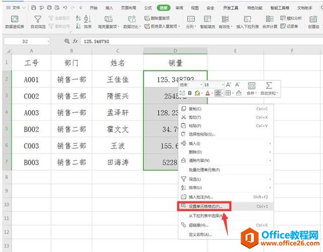Toggle center alignment in the mini toolbar
323x252 pixels.
point(218,93)
